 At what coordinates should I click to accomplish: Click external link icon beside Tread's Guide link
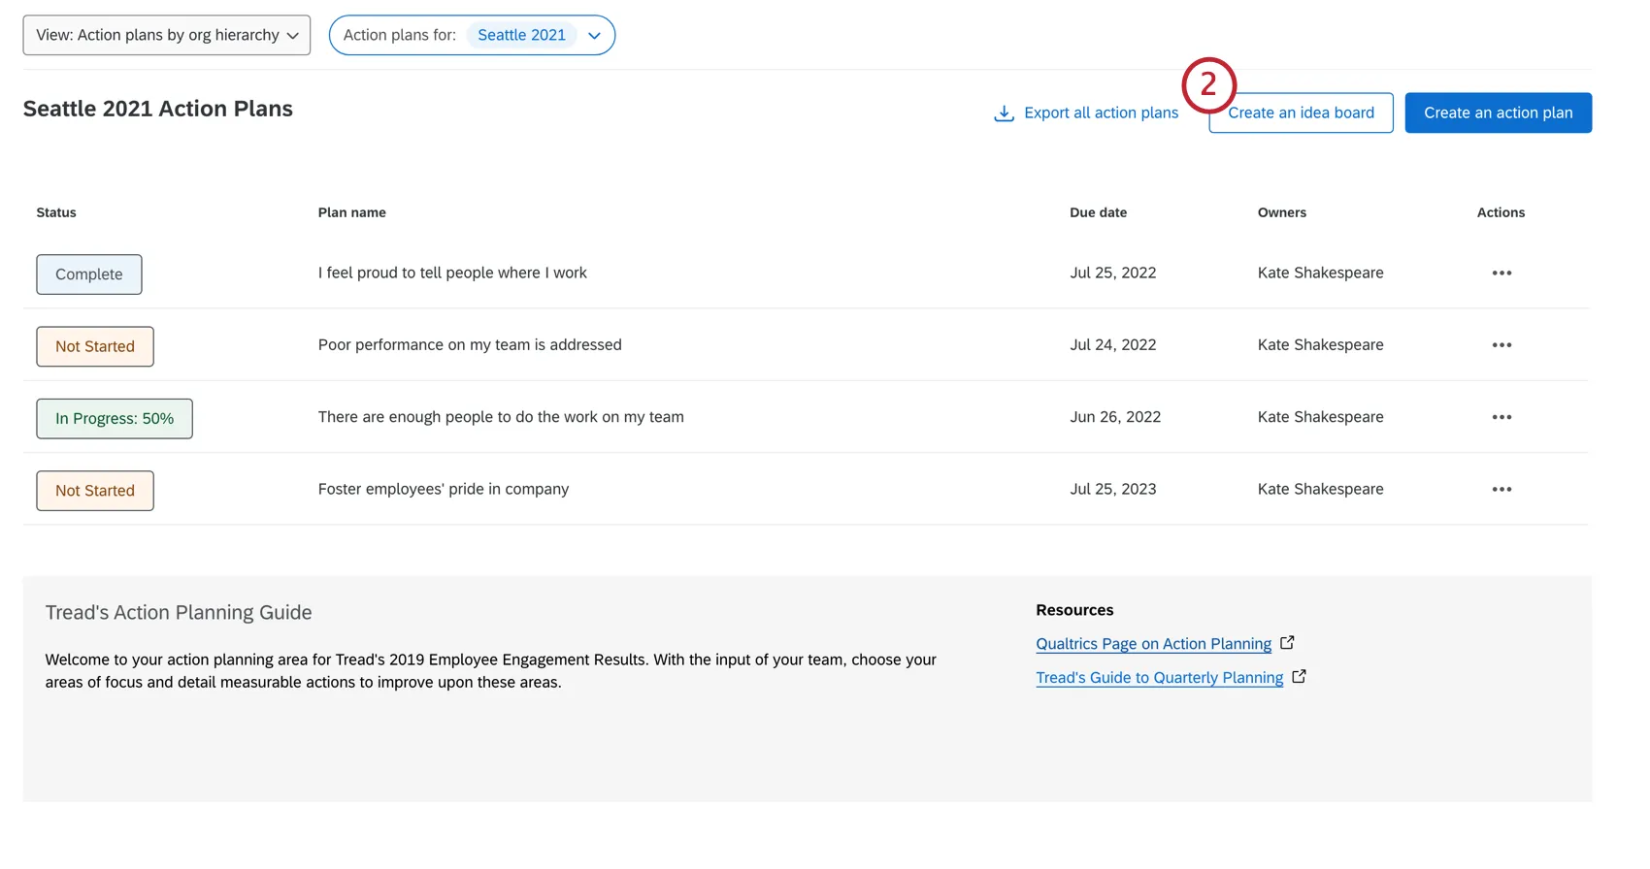coord(1299,677)
